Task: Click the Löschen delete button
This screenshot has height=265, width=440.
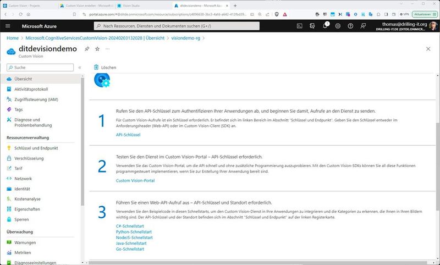Action: click(105, 67)
